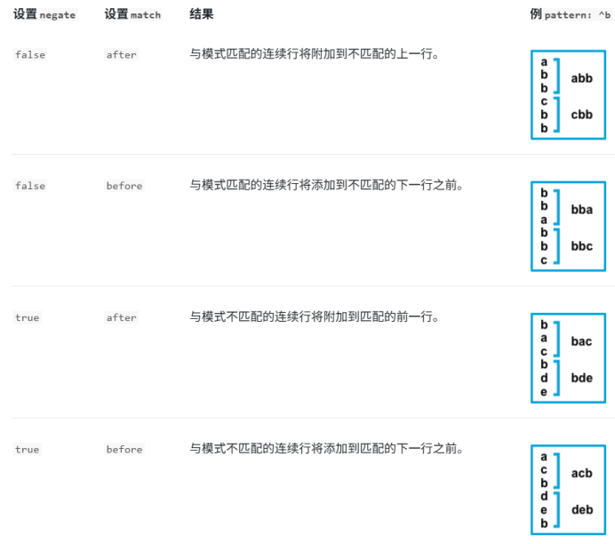Image resolution: width=615 pixels, height=544 pixels.
Task: Select 'true' in the row with match 'after'
Action: tap(27, 317)
